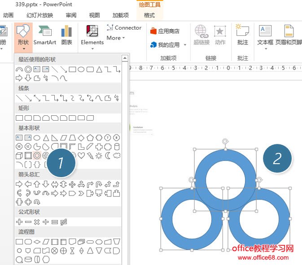Open the 我的应用 dropdown
Viewport: 302px width, 265px height.
click(169, 45)
